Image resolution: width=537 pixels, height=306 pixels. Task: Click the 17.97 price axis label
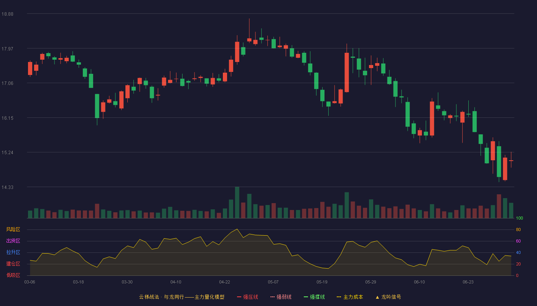click(x=7, y=49)
